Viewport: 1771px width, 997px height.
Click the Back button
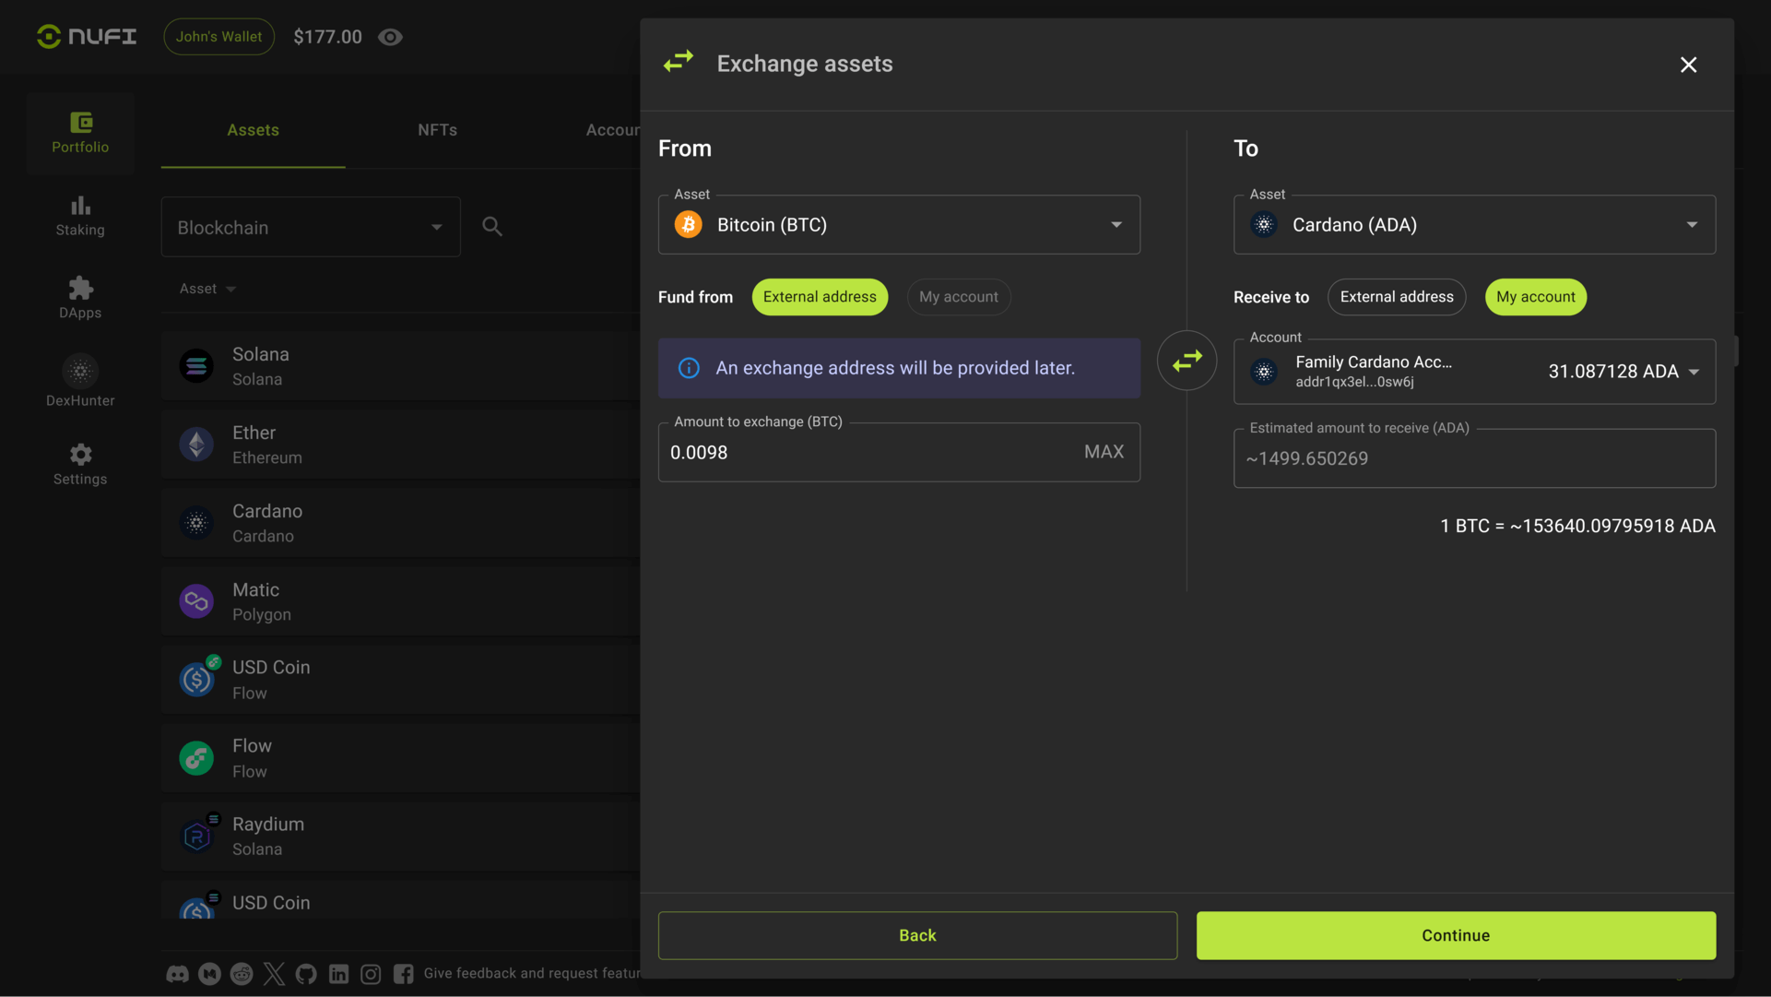coord(917,936)
